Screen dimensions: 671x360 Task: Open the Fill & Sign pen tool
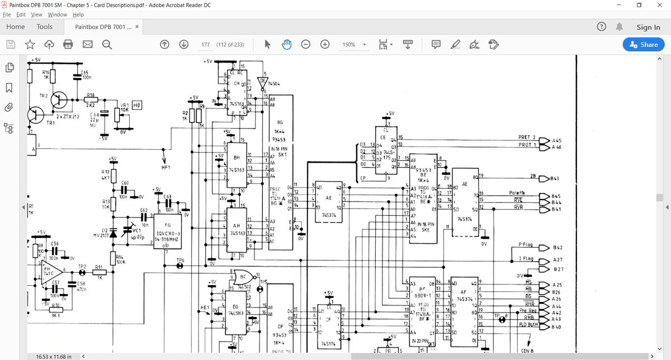coord(474,44)
